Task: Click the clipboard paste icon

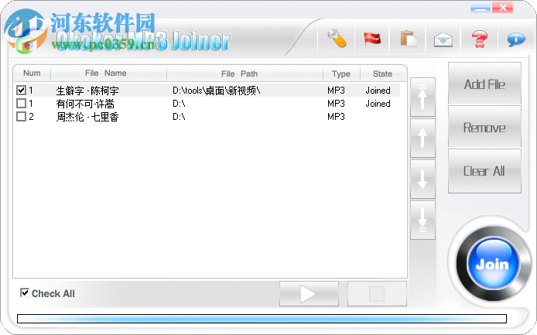Action: coord(409,39)
